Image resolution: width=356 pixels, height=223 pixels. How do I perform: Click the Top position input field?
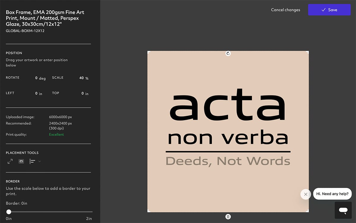click(x=82, y=93)
